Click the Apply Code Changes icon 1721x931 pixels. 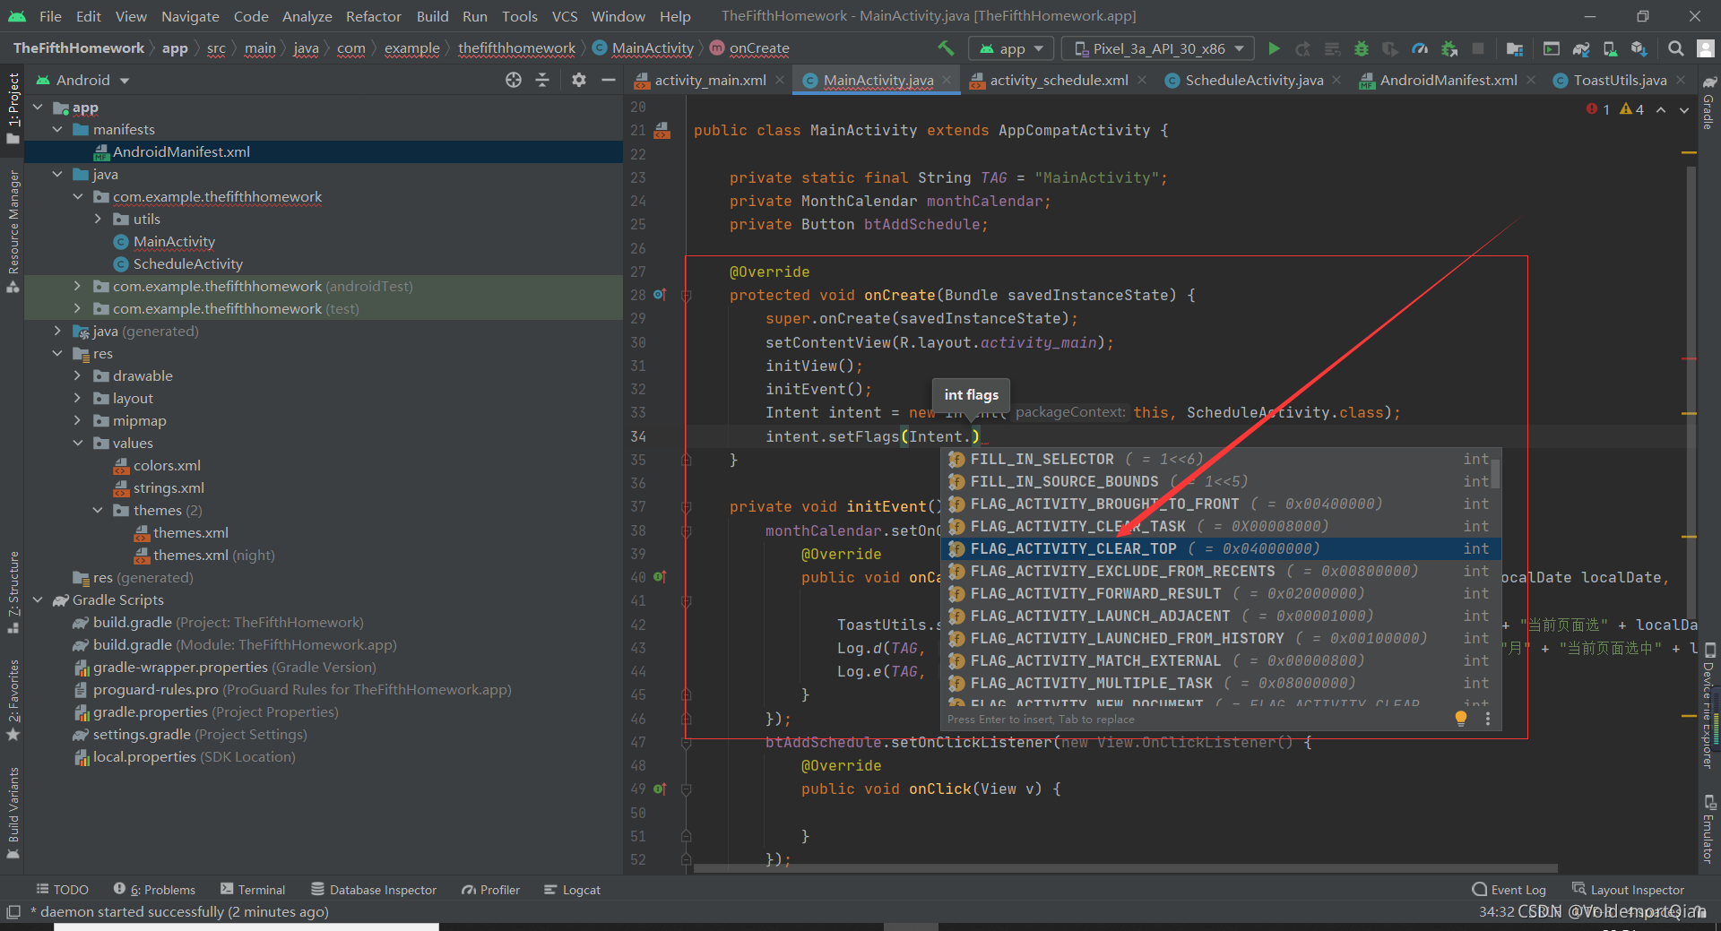tap(1332, 48)
